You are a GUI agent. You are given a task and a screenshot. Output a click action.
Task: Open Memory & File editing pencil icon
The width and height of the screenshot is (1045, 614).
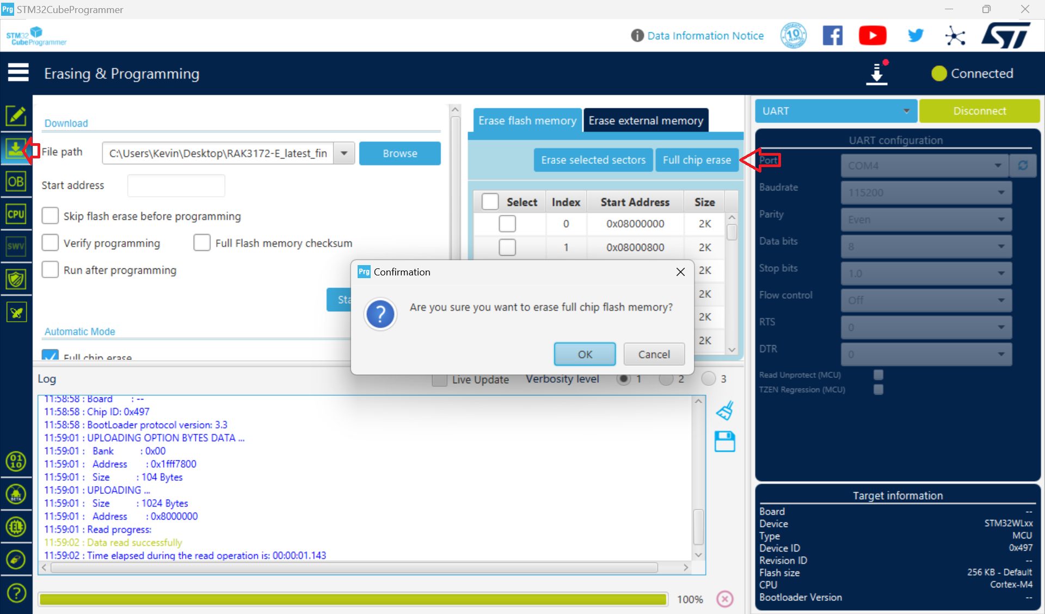16,115
